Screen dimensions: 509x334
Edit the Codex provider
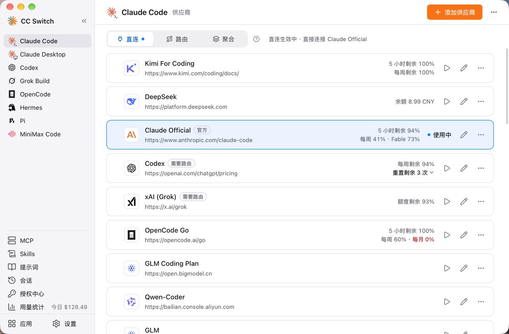(464, 168)
